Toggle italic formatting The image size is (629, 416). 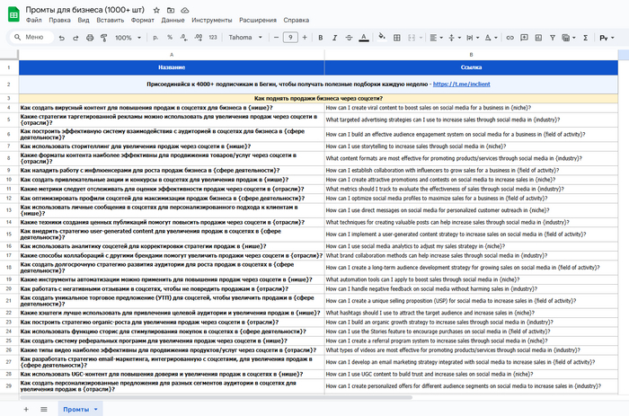click(334, 38)
